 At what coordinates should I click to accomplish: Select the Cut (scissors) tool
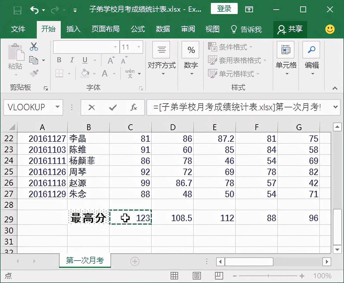click(x=34, y=47)
